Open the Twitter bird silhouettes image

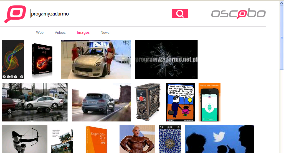pyautogui.click(x=219, y=139)
